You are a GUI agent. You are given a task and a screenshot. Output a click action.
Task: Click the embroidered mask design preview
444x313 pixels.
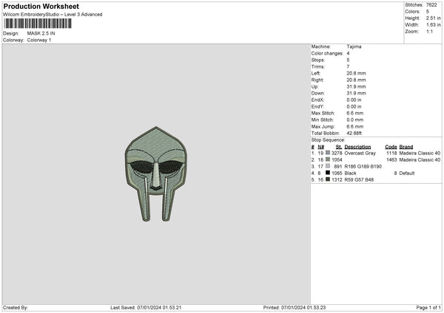point(155,174)
